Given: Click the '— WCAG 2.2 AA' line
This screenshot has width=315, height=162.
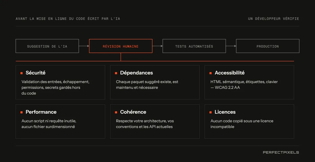Looking at the screenshot, I should click(225, 88).
